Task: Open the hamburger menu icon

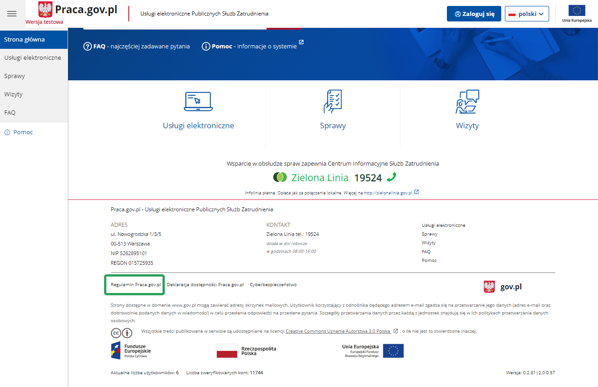Action: point(12,14)
